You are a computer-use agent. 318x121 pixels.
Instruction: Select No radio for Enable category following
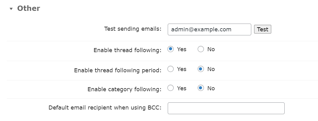tap(200, 88)
